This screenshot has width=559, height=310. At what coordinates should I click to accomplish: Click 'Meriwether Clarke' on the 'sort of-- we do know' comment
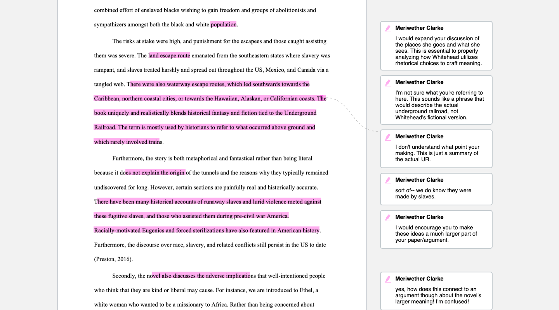pos(419,180)
